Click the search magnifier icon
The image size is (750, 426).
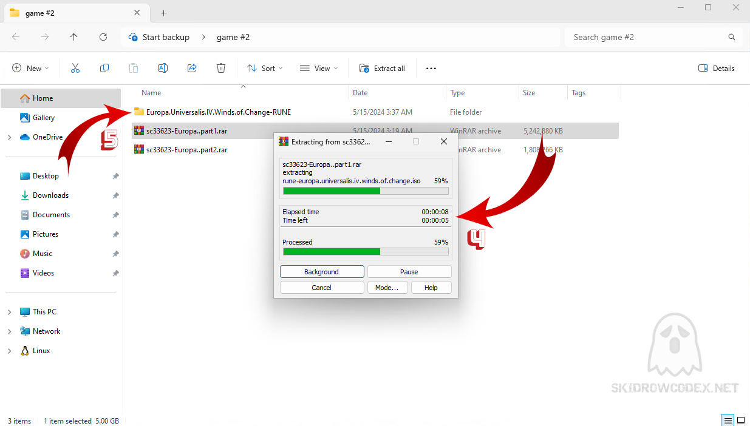point(732,37)
